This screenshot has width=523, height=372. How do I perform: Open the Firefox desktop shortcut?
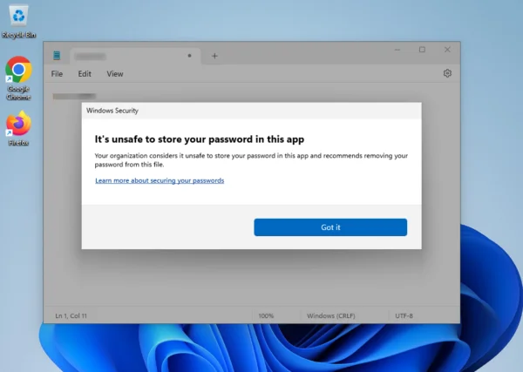coord(18,125)
